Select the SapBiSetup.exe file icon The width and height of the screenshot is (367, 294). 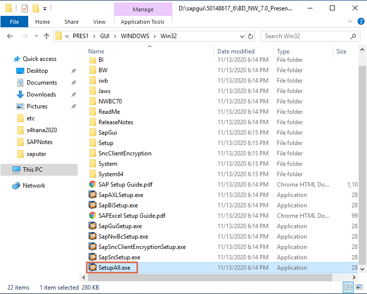click(93, 205)
